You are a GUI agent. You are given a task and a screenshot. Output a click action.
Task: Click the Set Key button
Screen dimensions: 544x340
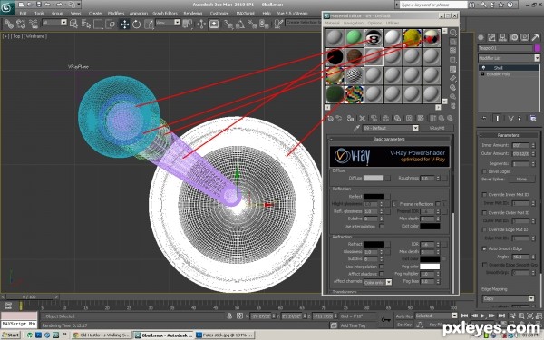tap(403, 325)
